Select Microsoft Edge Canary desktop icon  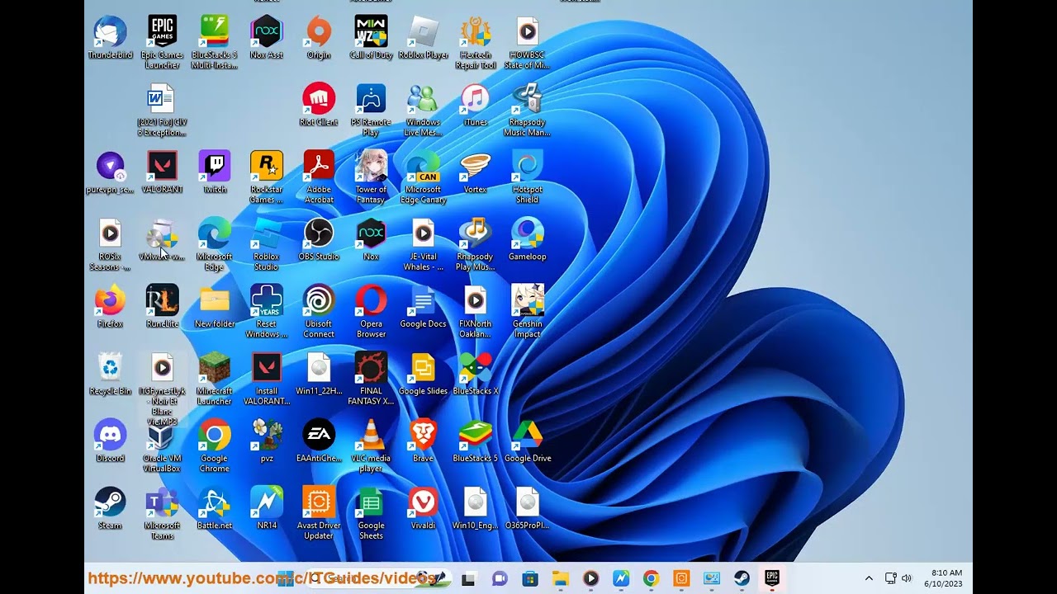click(423, 177)
